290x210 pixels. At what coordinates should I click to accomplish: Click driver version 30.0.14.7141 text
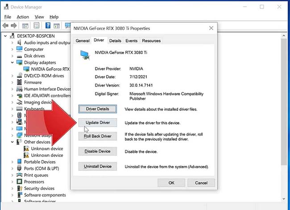pos(141,85)
